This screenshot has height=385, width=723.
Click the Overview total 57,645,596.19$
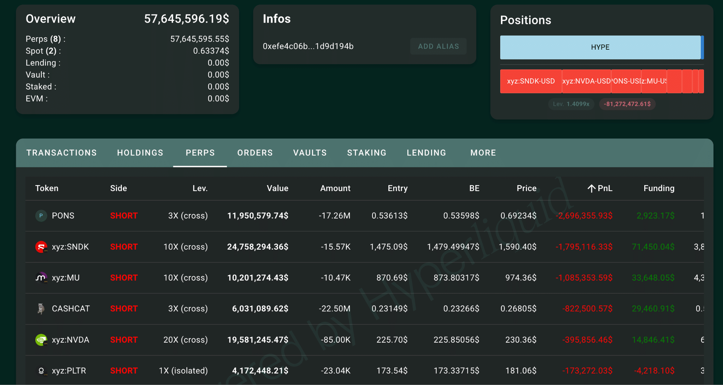186,19
